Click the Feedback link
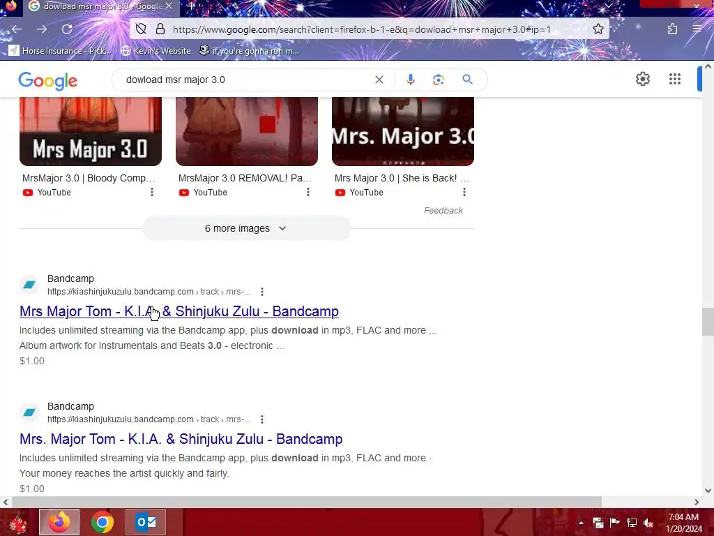Screen dimensions: 714x536 [443, 211]
